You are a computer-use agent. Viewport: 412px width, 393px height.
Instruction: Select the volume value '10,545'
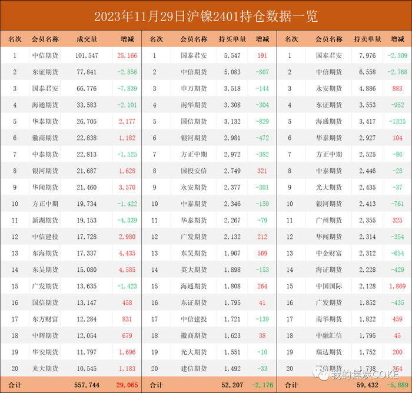pyautogui.click(x=87, y=369)
